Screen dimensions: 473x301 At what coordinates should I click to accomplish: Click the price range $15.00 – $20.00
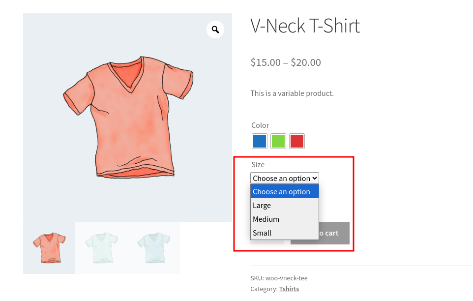[286, 62]
